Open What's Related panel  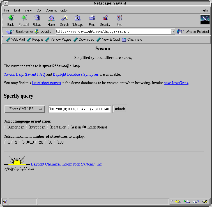[x=193, y=32]
